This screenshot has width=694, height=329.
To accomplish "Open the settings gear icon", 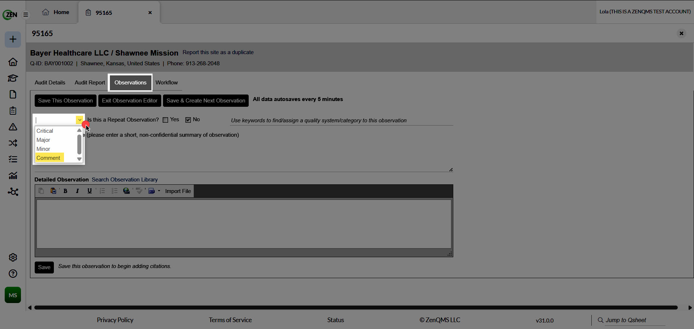I will 13,257.
